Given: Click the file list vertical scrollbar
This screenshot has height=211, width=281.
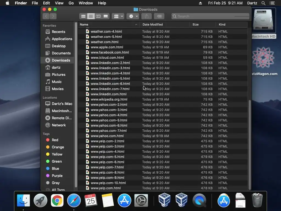Looking at the screenshot, I should 250,145.
